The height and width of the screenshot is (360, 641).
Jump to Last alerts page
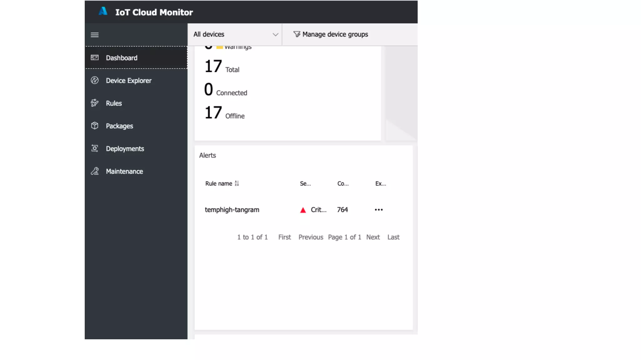pyautogui.click(x=393, y=237)
